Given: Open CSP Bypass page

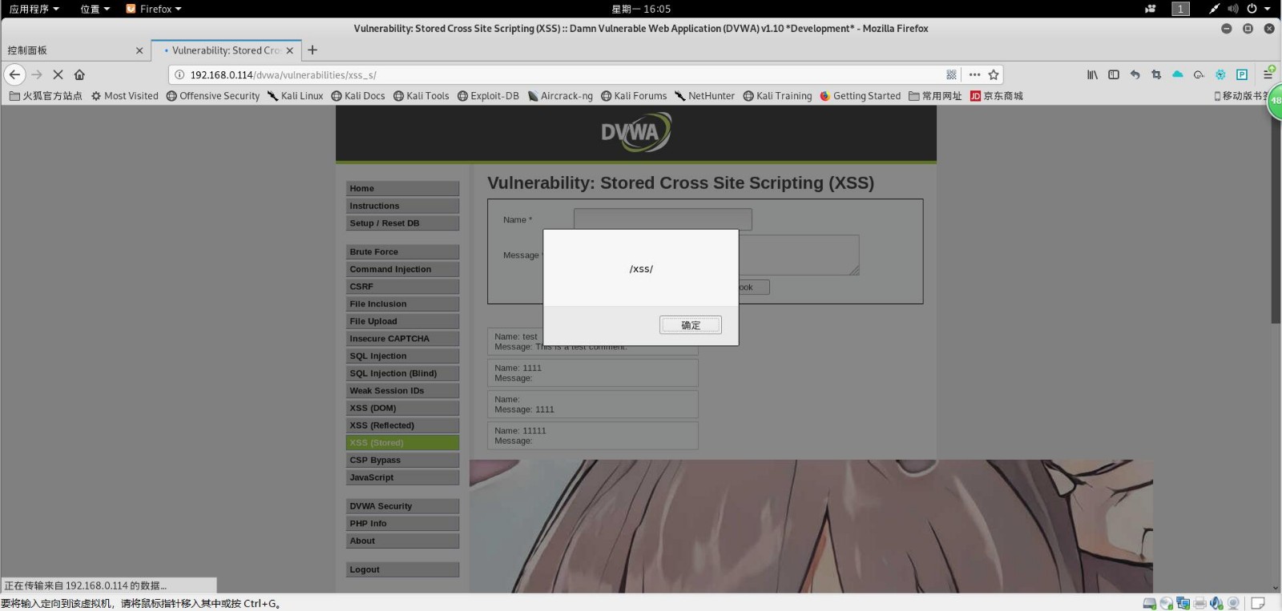Looking at the screenshot, I should [x=403, y=460].
